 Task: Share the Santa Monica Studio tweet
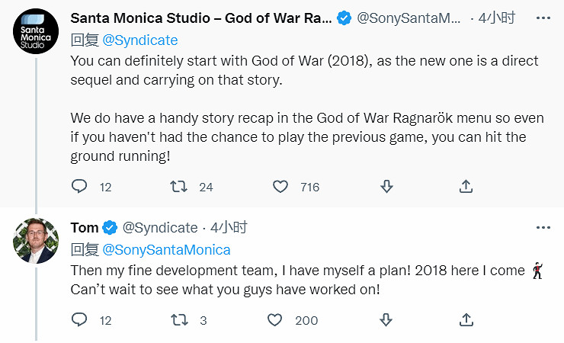[466, 186]
